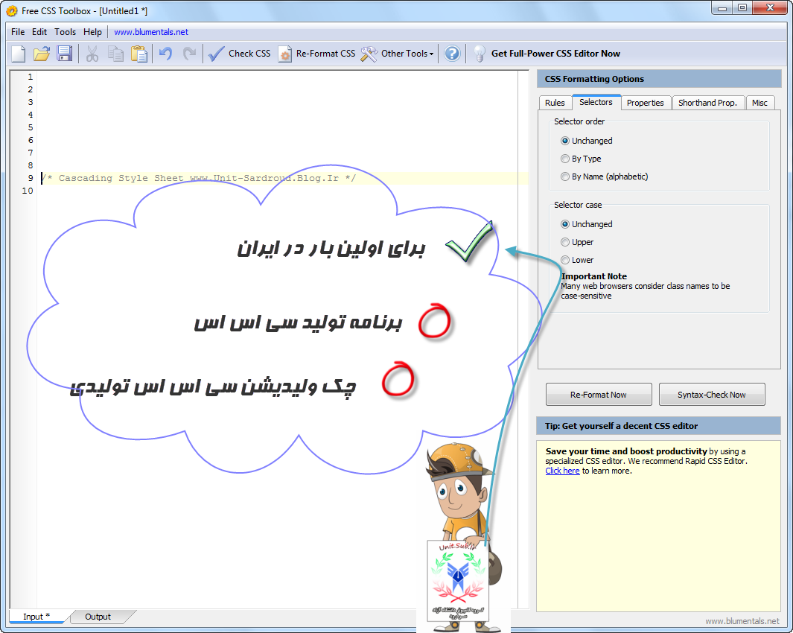Image resolution: width=793 pixels, height=633 pixels.
Task: Open the Tools menu
Action: tap(65, 31)
